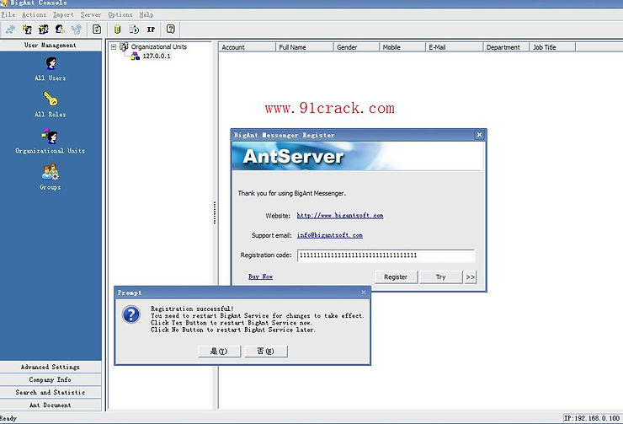Click the info@bigantsoft.com support email link
623x424 pixels.
(330, 235)
